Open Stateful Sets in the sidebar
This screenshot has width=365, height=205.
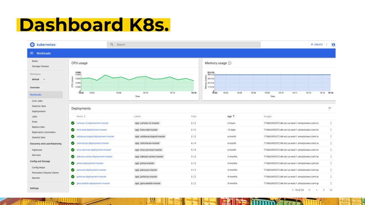[x=38, y=137]
